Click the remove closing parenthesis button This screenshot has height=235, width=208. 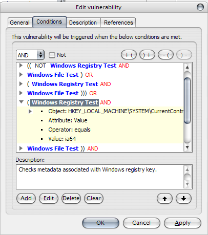click(x=184, y=55)
